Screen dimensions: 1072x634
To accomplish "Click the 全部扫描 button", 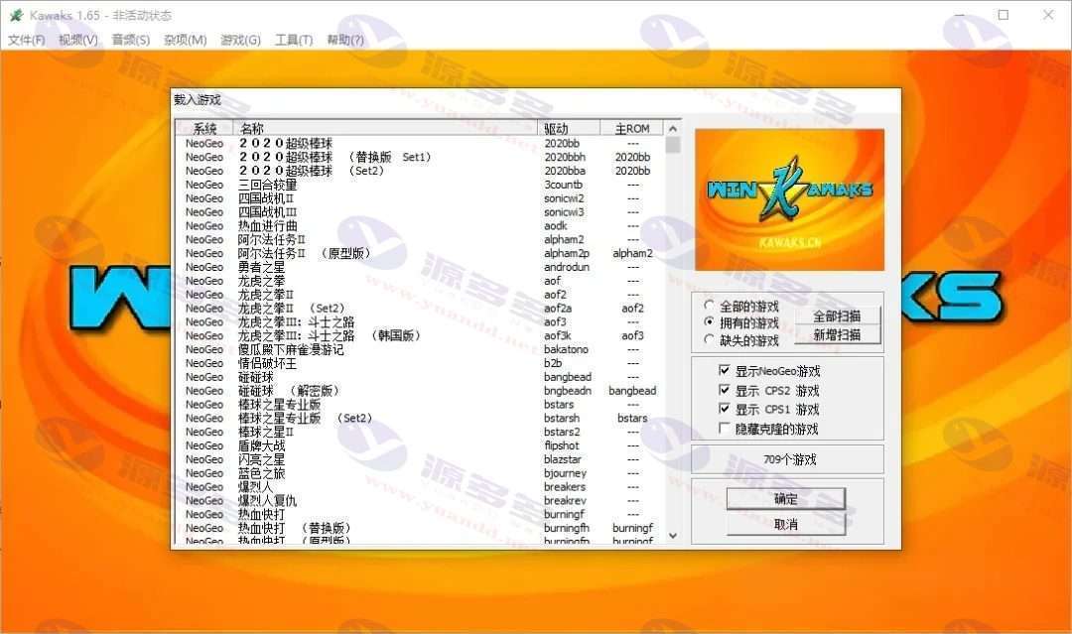I will point(837,316).
